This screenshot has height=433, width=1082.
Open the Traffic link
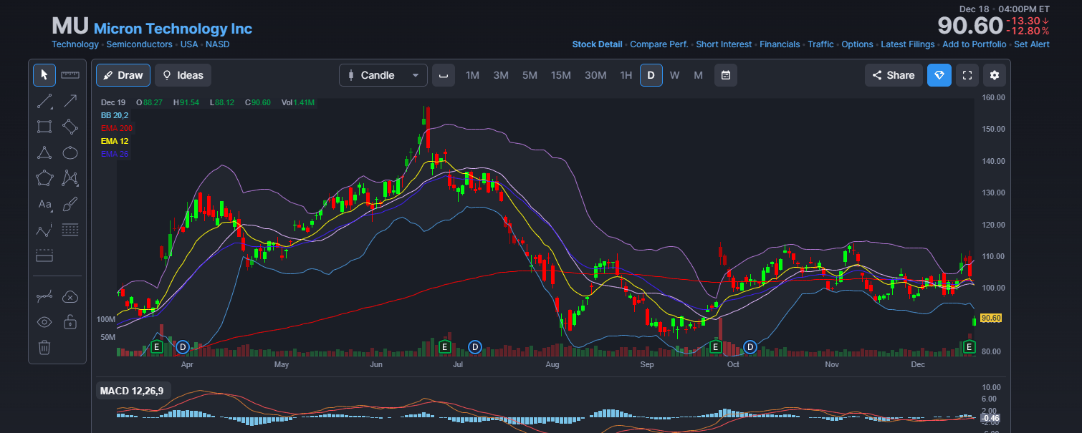[820, 44]
